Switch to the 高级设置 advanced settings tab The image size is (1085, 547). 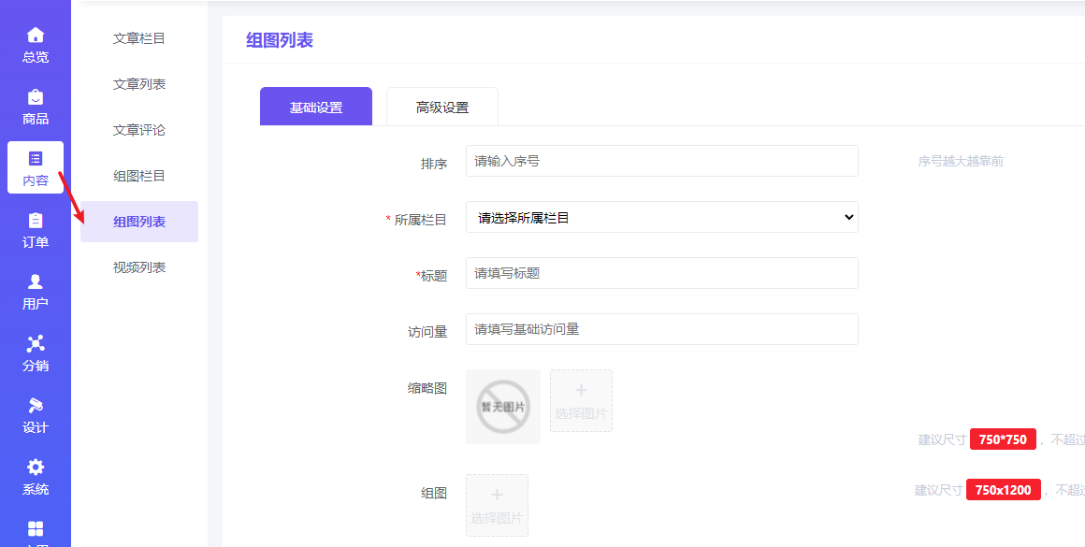[441, 106]
